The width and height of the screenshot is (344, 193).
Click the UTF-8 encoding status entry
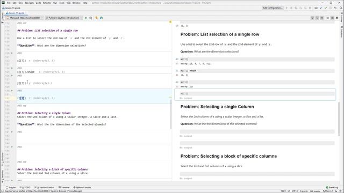tap(295, 191)
